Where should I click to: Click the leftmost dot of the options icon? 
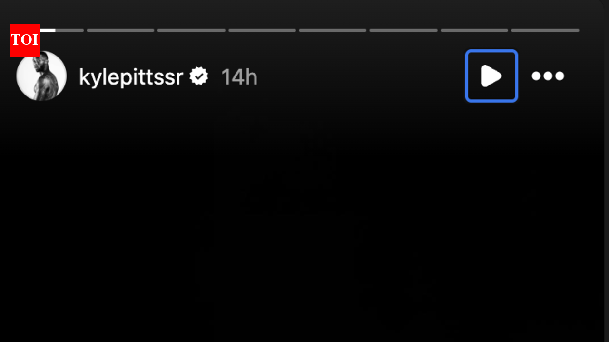[x=536, y=76]
